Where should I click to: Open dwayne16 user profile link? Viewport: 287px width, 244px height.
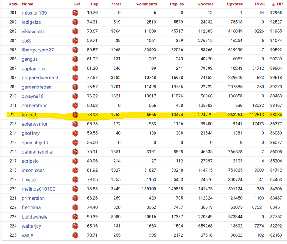click(33, 96)
